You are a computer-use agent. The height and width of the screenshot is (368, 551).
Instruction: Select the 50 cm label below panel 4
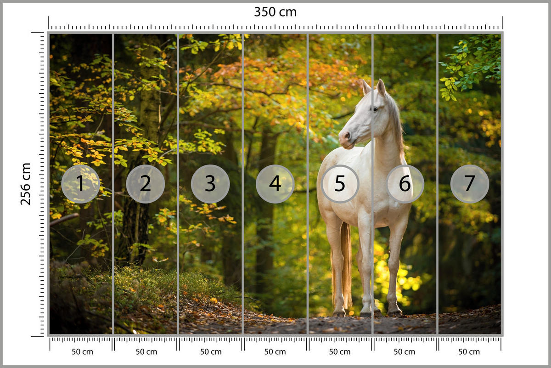275,351
